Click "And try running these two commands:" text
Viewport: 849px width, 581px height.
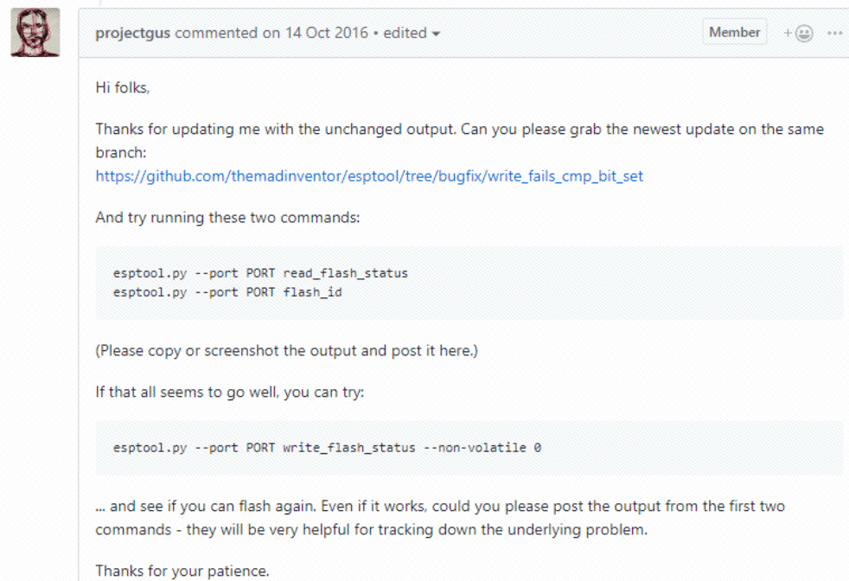point(227,217)
